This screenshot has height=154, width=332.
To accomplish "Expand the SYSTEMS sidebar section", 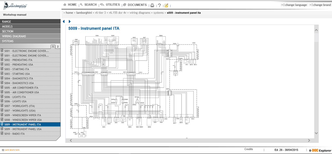I will [x=30, y=41].
